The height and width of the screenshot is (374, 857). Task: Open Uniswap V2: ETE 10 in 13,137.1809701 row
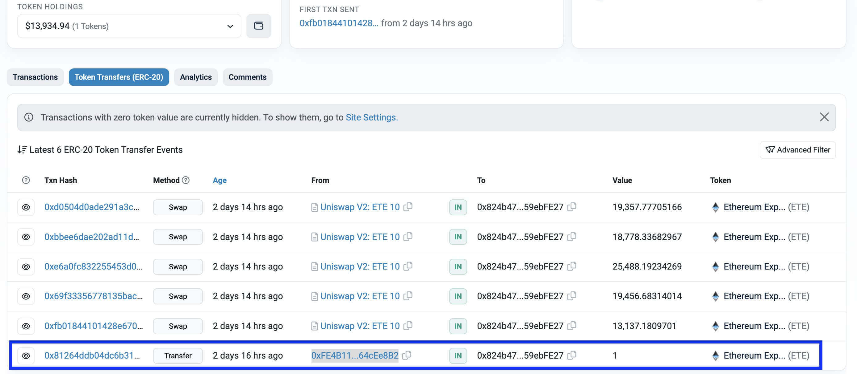[360, 326]
